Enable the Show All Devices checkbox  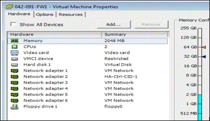(13, 25)
